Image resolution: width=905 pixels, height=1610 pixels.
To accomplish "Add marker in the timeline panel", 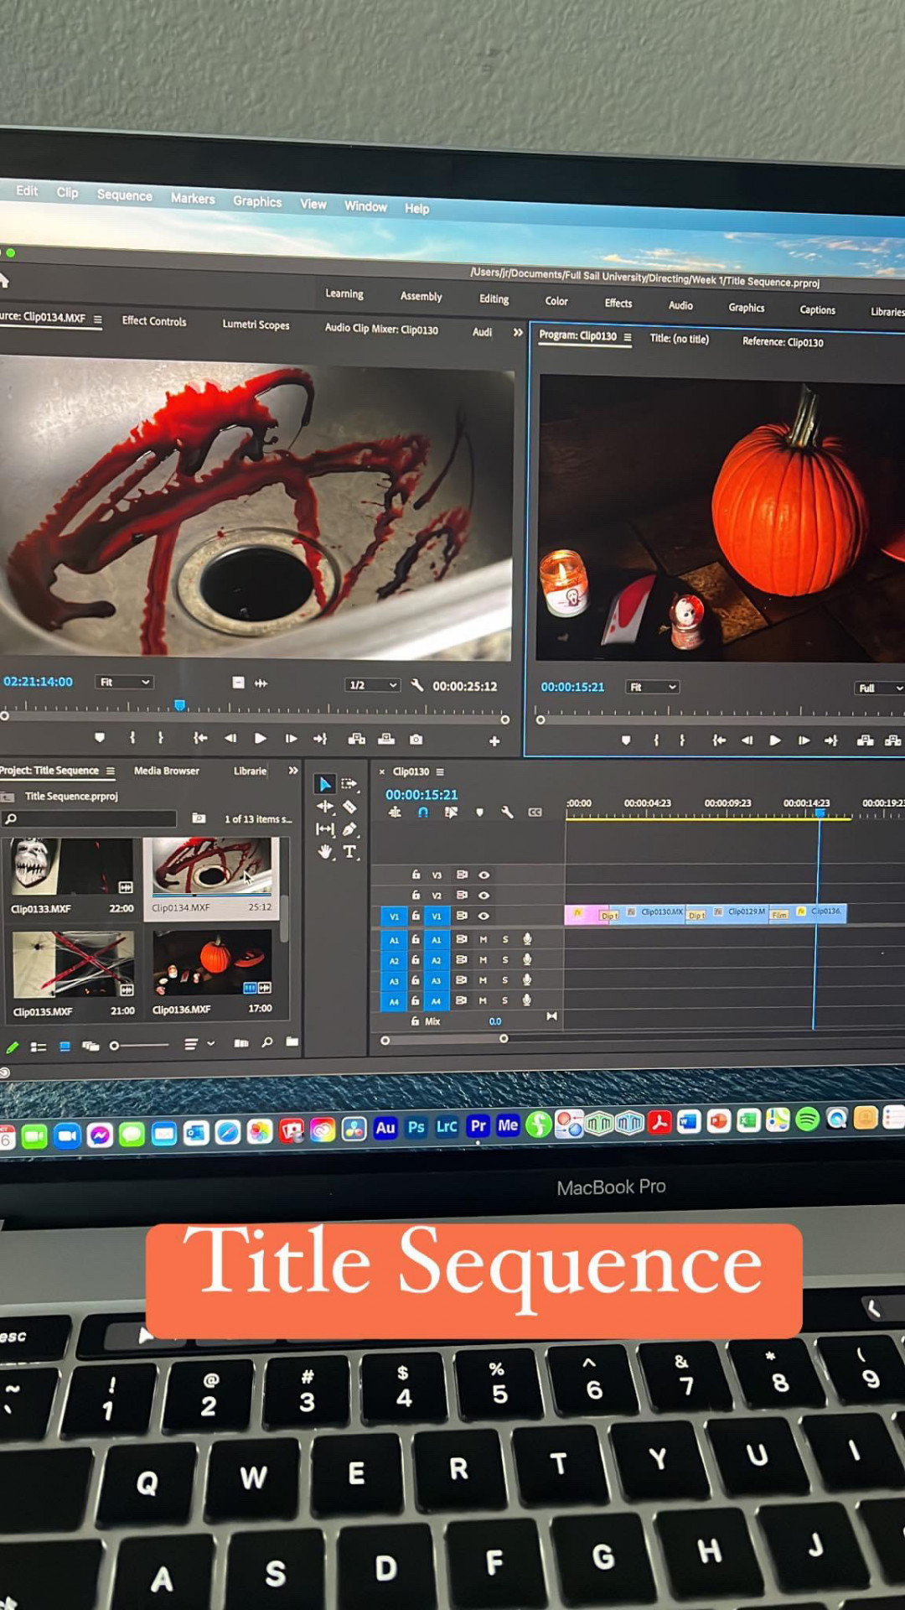I will click(x=479, y=812).
